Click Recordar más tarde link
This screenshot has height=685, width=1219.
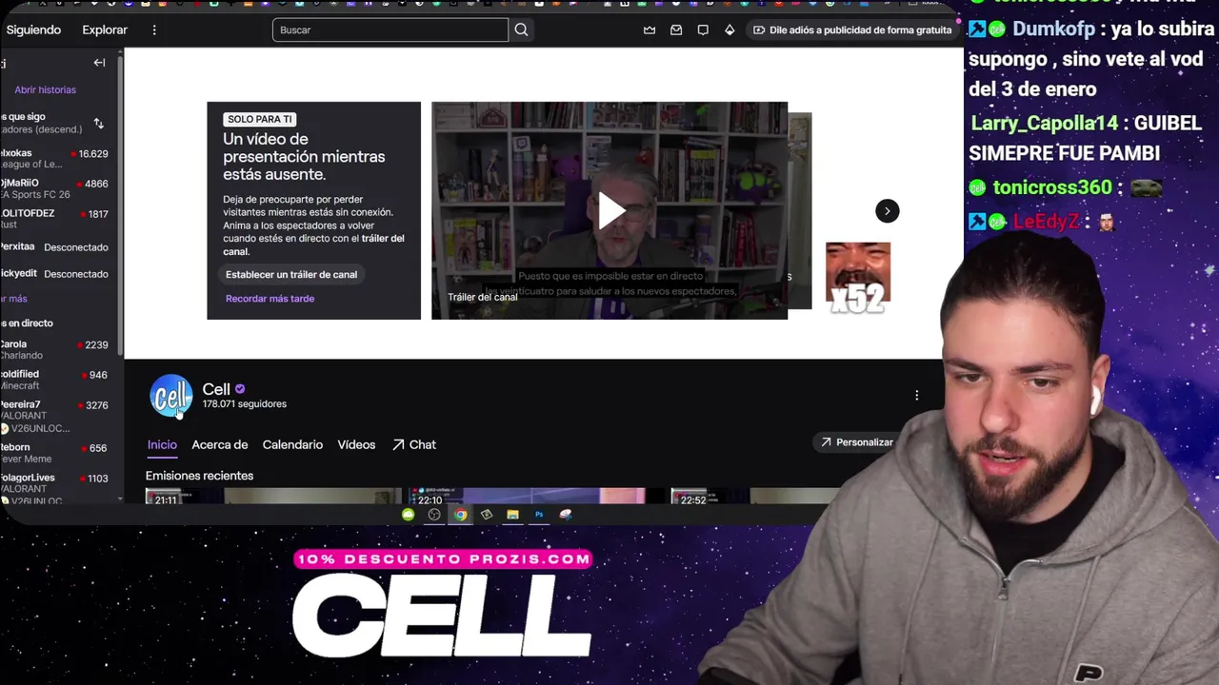[270, 299]
